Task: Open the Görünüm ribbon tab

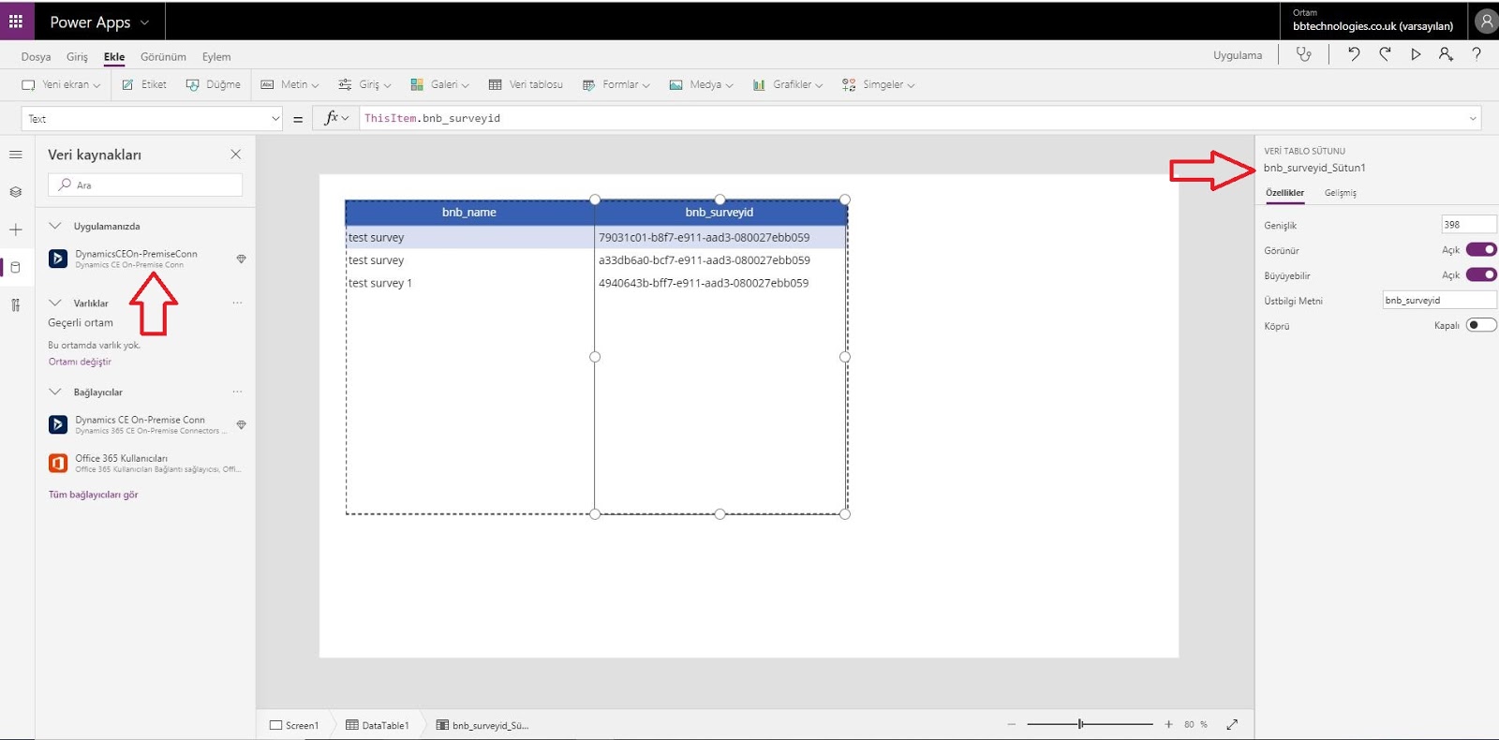Action: (163, 57)
